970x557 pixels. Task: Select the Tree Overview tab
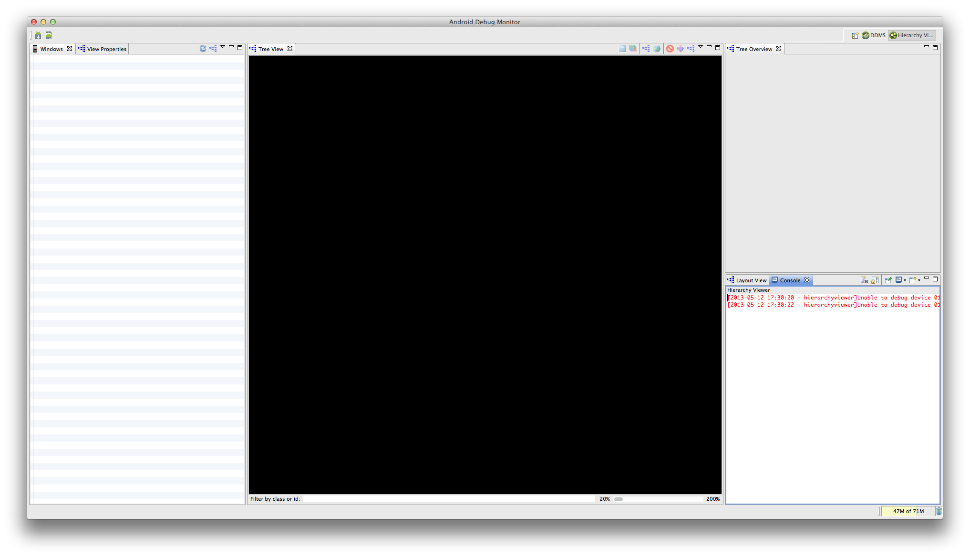[754, 49]
